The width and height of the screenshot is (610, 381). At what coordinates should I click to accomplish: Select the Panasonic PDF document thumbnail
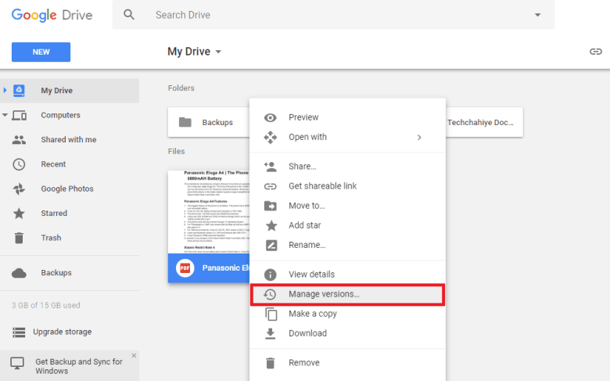tap(209, 212)
